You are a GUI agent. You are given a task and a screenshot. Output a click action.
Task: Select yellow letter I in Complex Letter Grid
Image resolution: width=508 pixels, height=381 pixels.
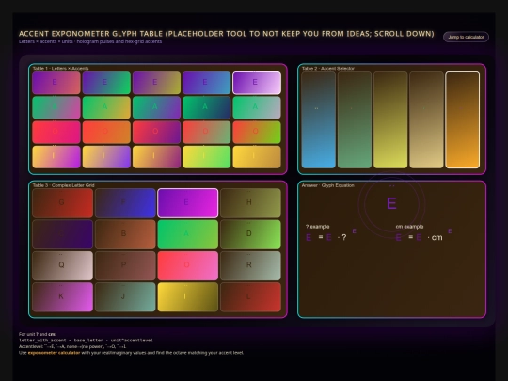coord(188,297)
